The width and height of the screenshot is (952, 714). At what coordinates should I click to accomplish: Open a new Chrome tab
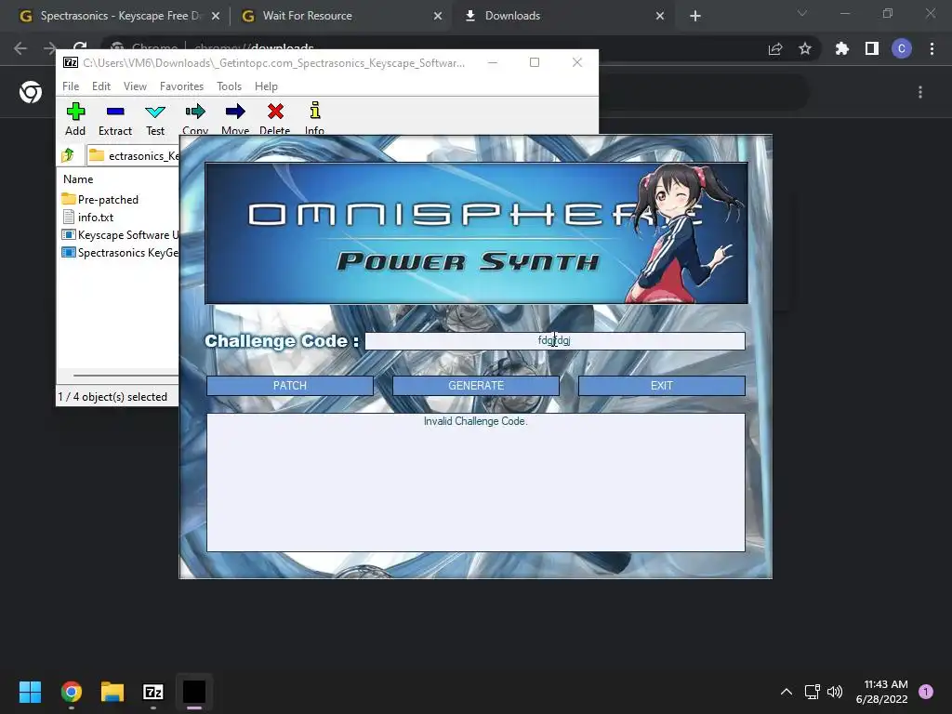[x=695, y=16]
